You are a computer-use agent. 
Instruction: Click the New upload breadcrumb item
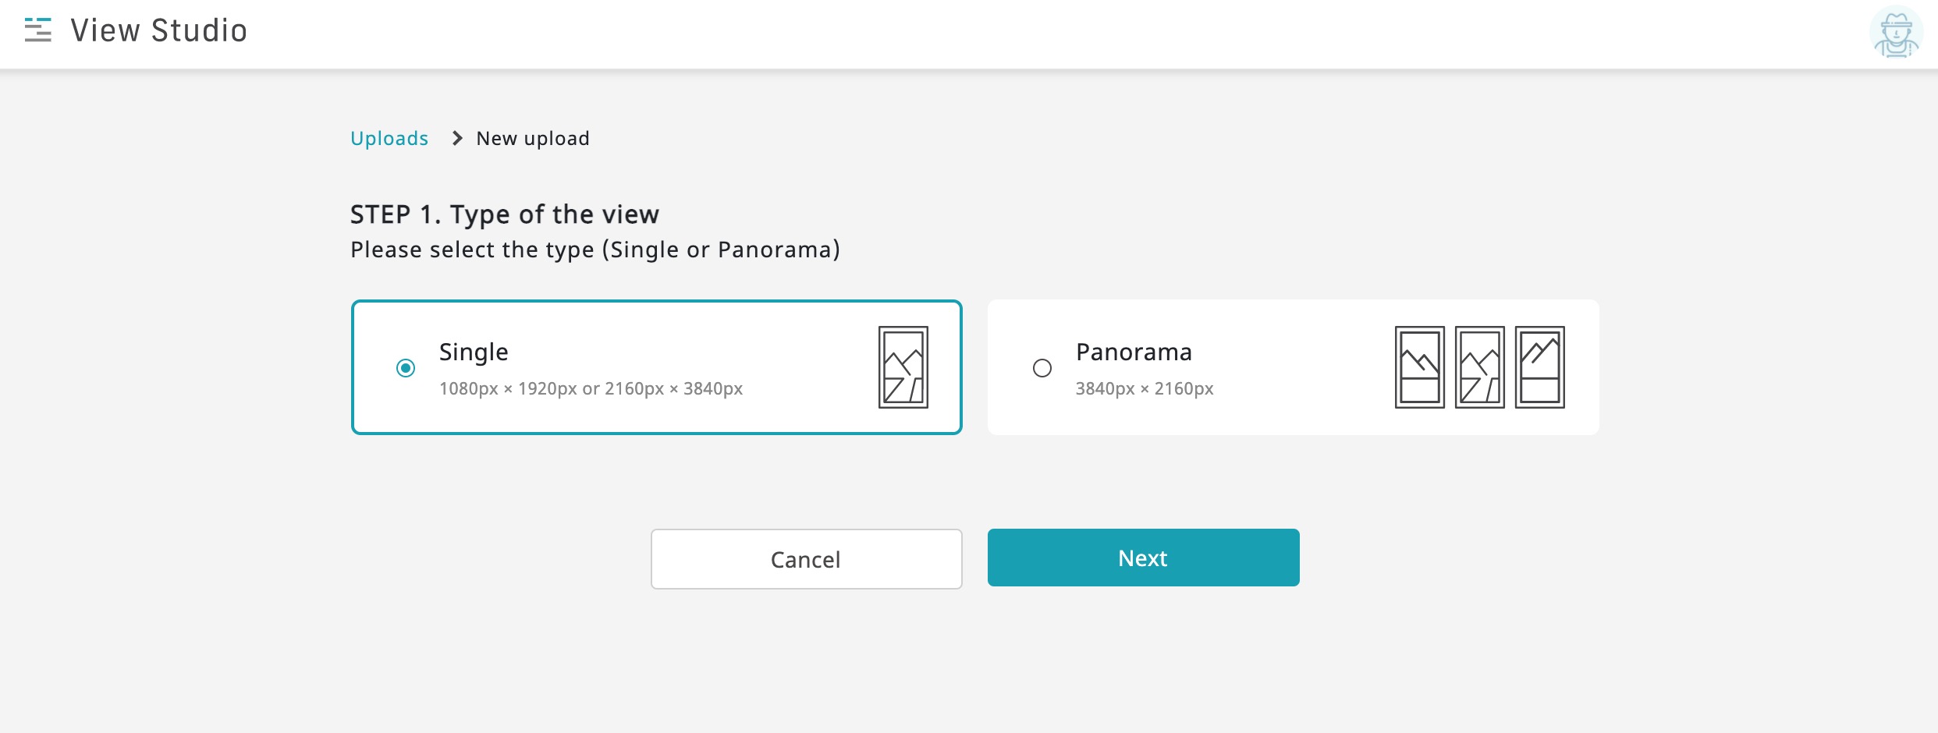click(x=533, y=139)
